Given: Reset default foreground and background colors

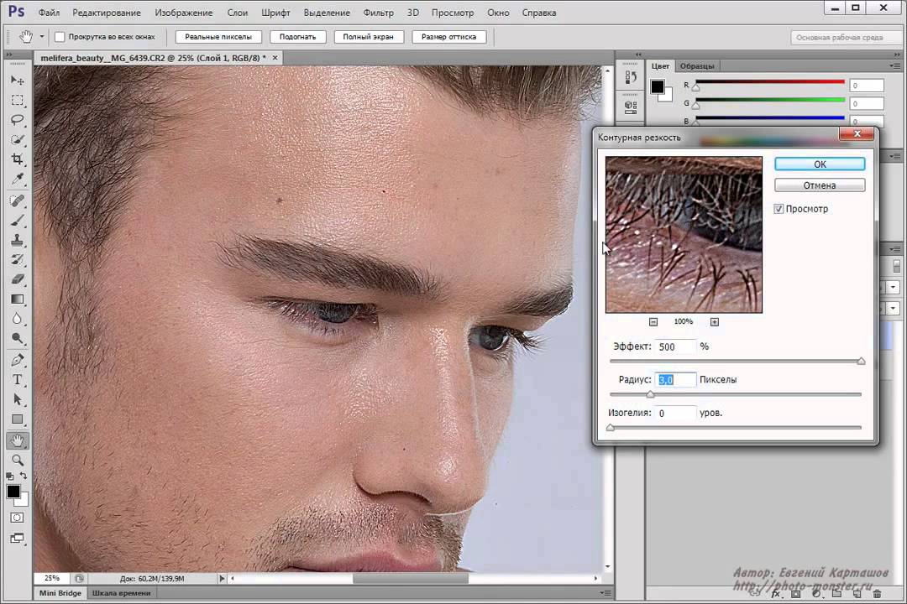Looking at the screenshot, I should 10,476.
